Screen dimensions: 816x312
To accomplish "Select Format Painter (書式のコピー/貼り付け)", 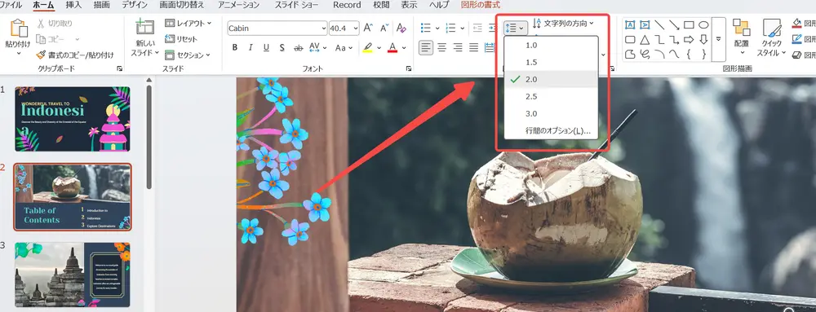I will pyautogui.click(x=75, y=55).
